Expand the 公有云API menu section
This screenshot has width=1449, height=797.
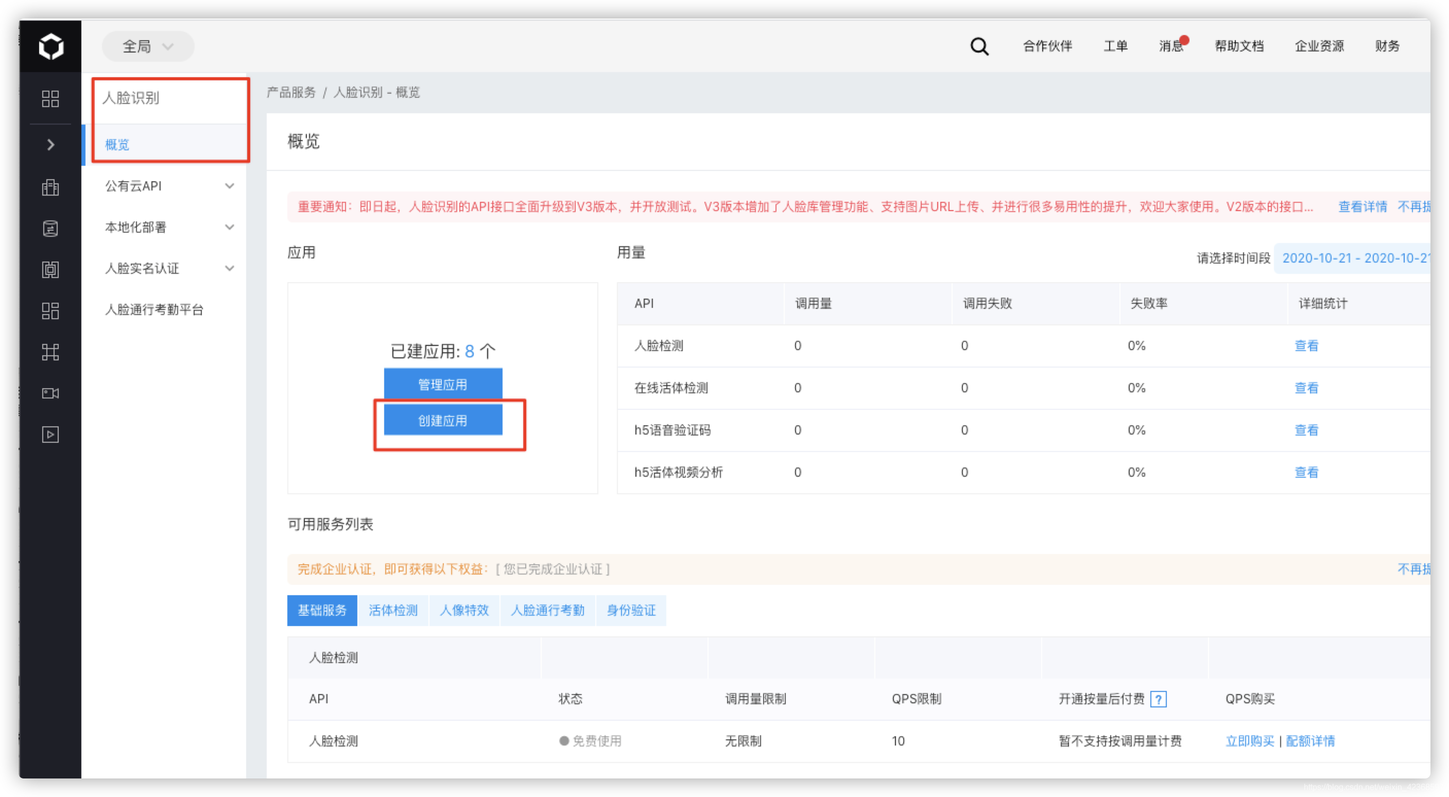[132, 186]
